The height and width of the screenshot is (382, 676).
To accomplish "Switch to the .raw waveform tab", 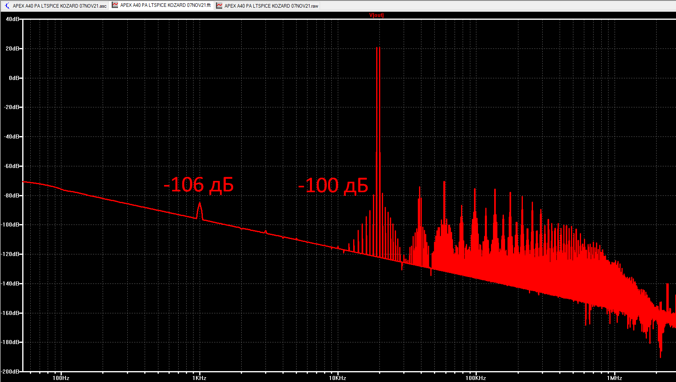I will [x=267, y=6].
